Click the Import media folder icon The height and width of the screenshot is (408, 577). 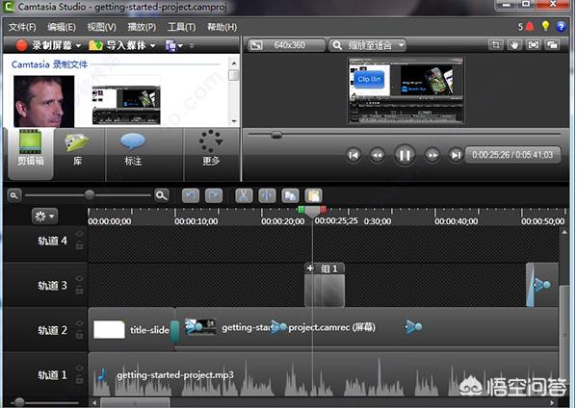[x=95, y=45]
